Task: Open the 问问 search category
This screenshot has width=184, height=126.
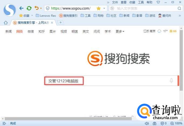Action: pos(97,31)
